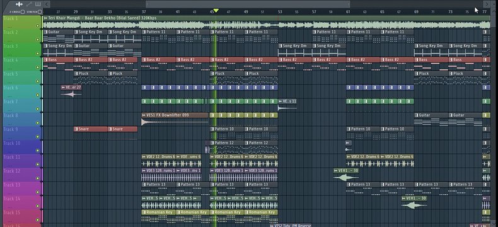This screenshot has height=227, width=498.
Task: Mute Track 7 with its green LED
Action: 37,109
